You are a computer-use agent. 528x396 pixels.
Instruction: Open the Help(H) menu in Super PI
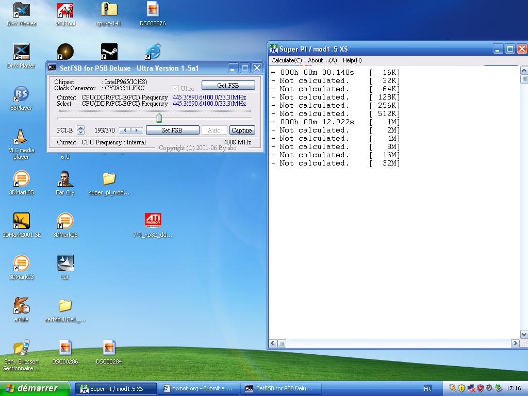point(352,60)
